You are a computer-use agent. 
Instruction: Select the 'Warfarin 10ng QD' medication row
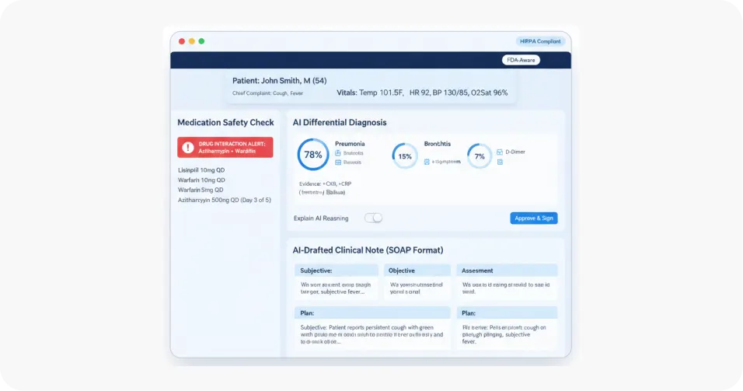(201, 180)
